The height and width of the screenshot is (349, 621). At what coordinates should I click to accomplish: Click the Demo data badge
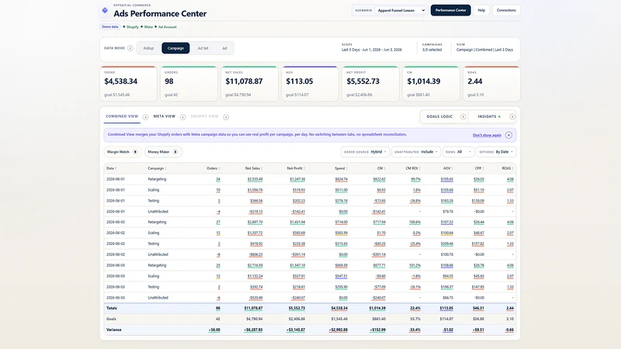coord(109,27)
